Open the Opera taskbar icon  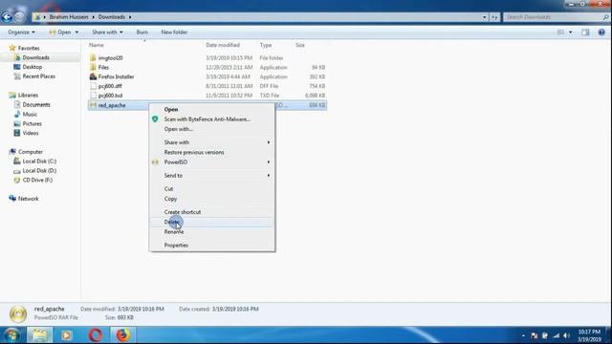(96, 335)
